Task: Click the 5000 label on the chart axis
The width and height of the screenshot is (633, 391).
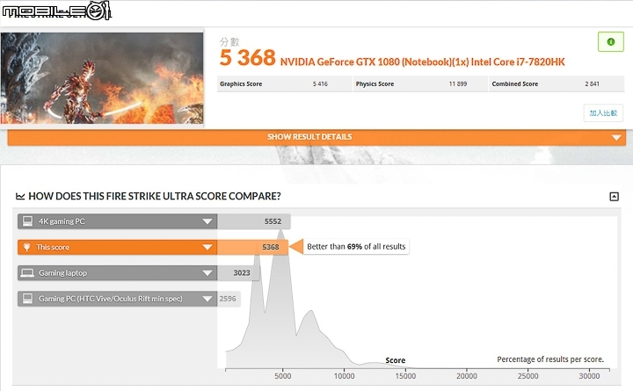Action: (x=282, y=376)
